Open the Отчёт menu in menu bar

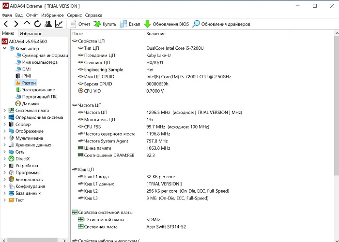[x=32, y=15]
